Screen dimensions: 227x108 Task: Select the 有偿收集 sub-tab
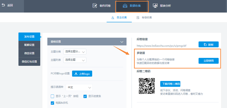click(144, 18)
